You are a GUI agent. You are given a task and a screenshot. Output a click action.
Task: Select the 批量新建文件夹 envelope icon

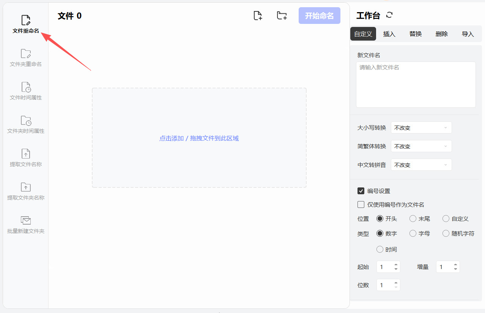pos(26,221)
